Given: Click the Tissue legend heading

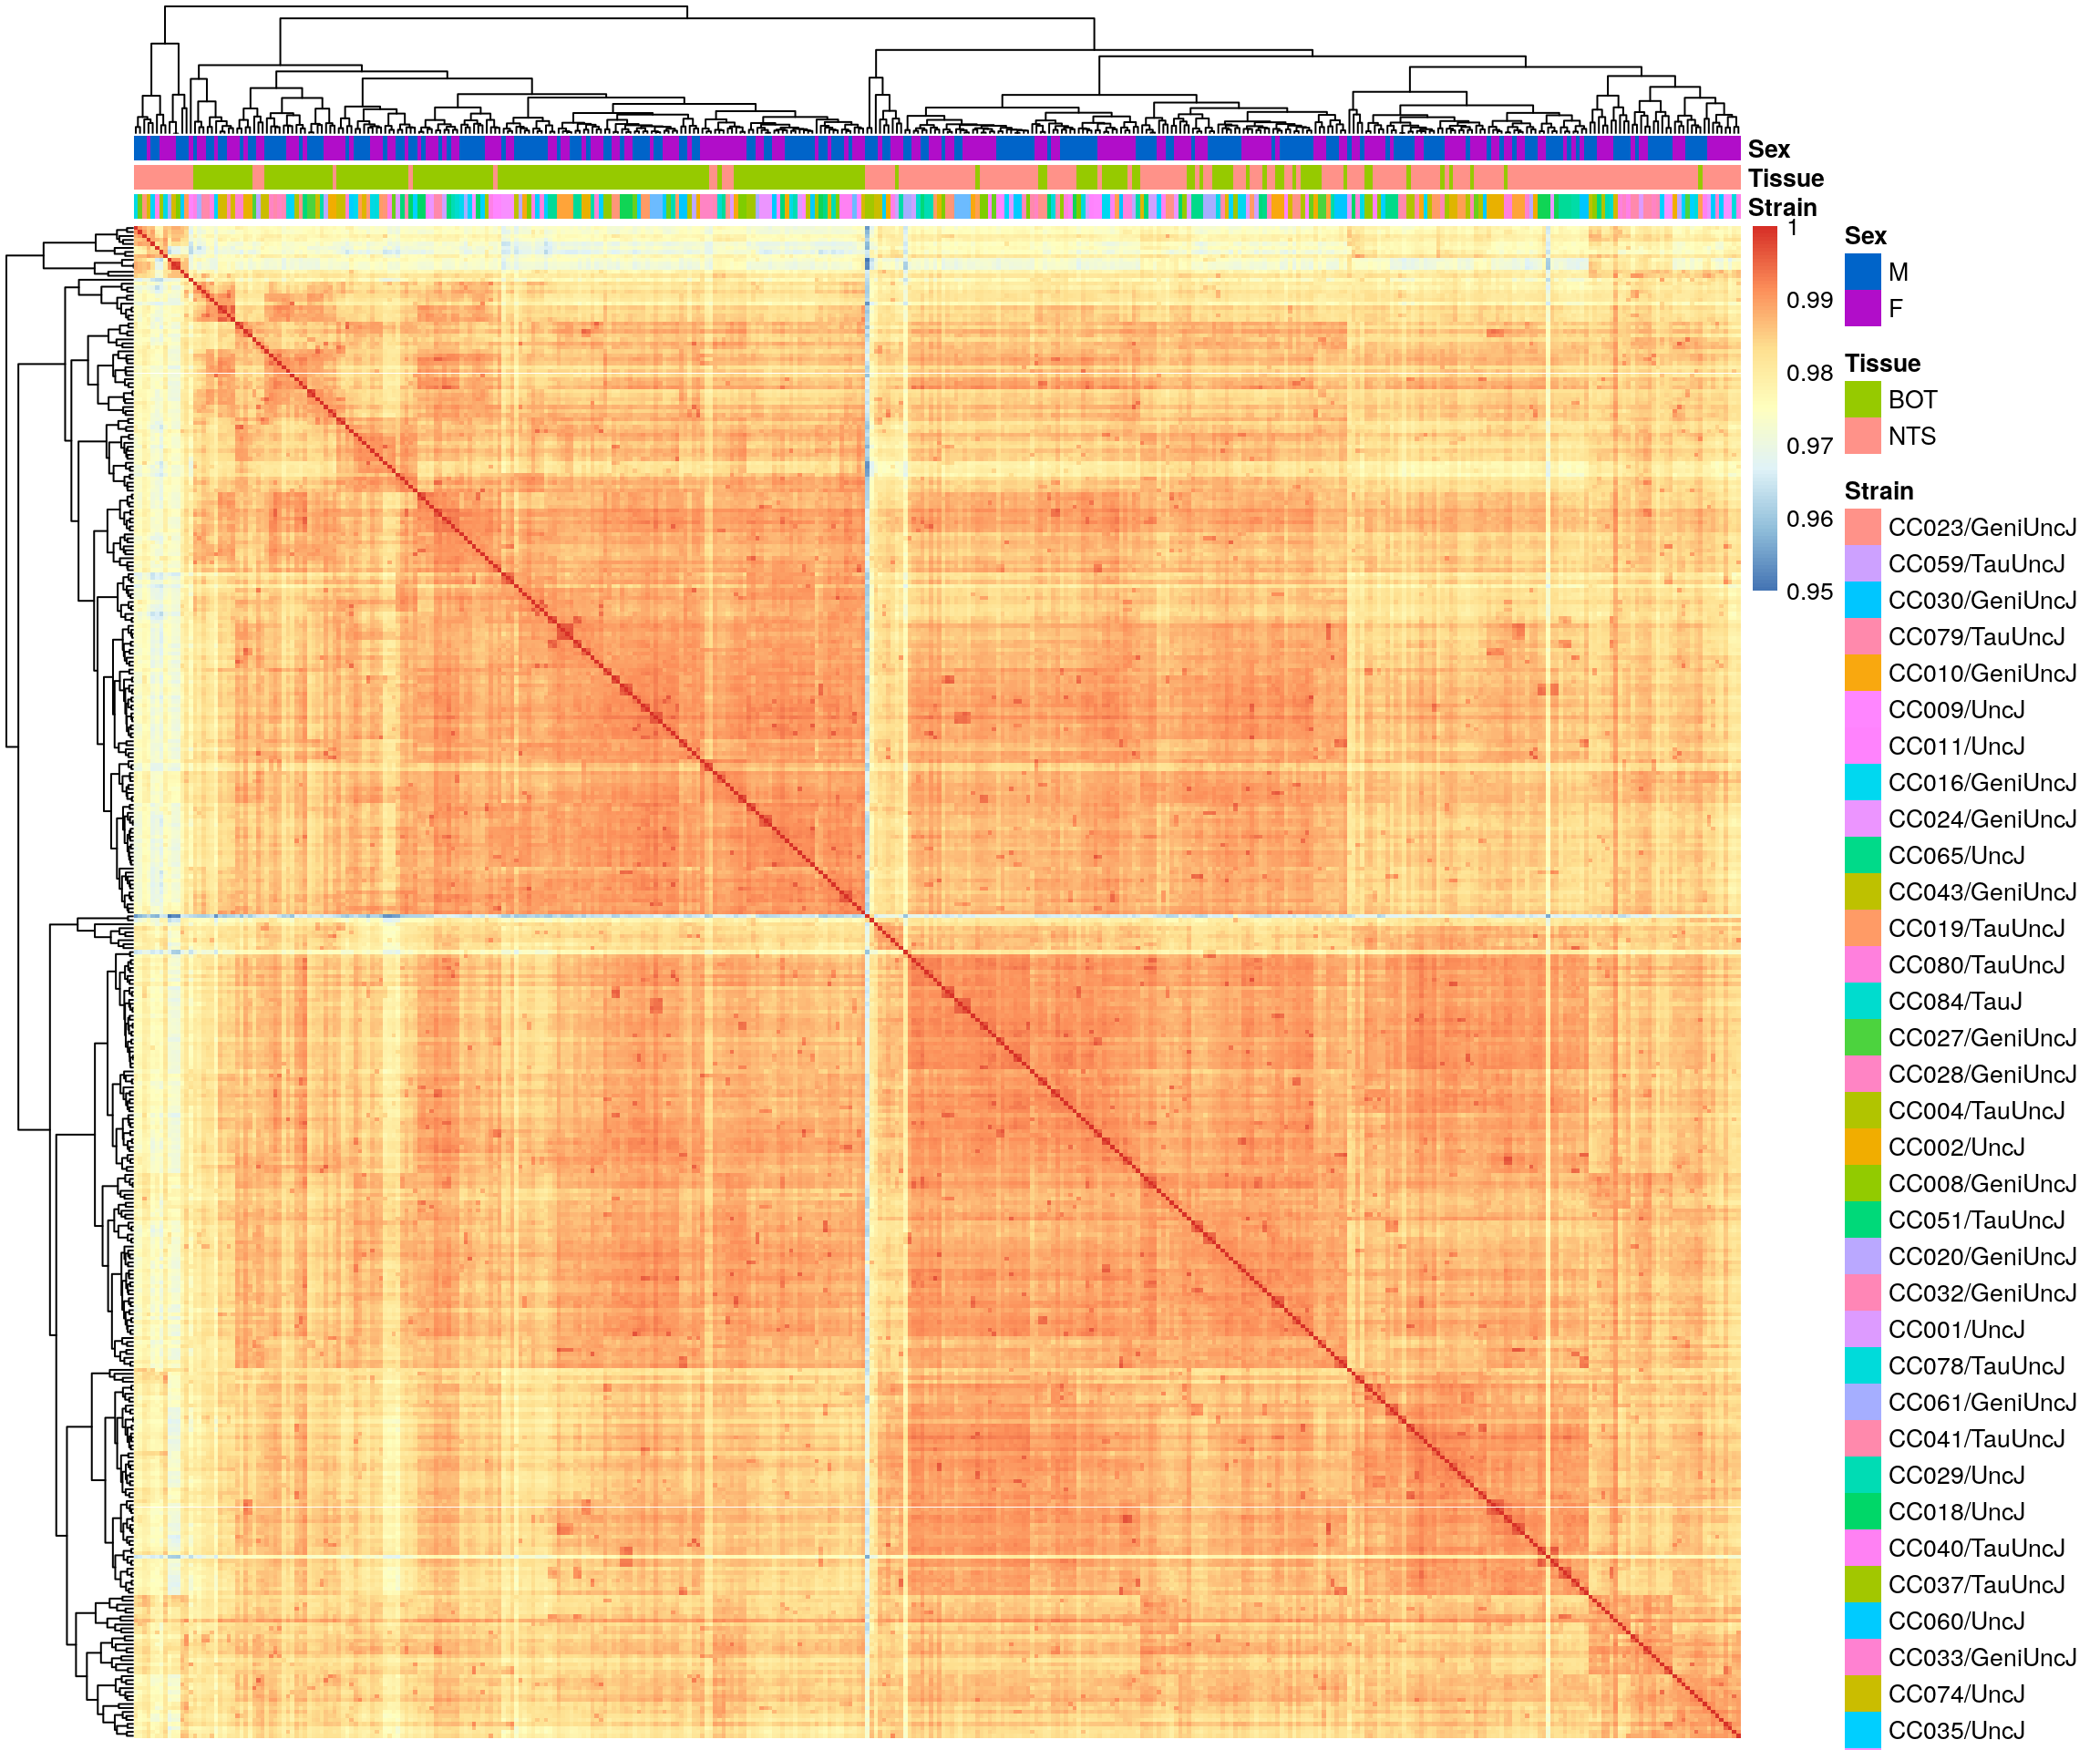Looking at the screenshot, I should 1882,363.
